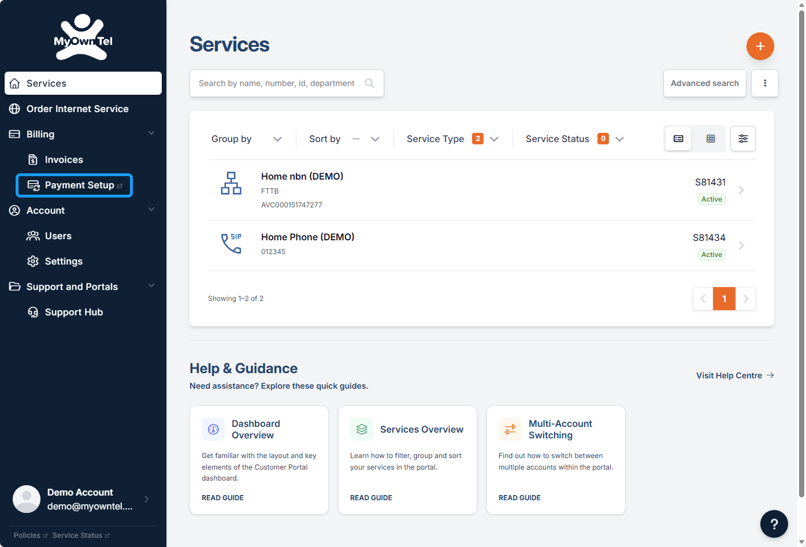Click the Home nbn network icon
The height and width of the screenshot is (547, 806).
(231, 183)
